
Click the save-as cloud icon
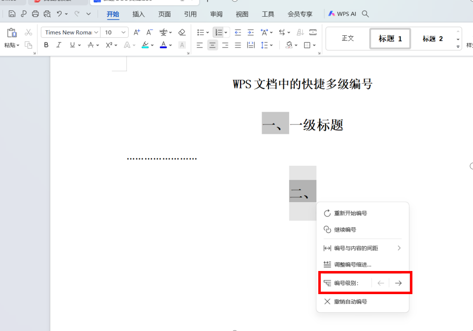tap(24, 14)
